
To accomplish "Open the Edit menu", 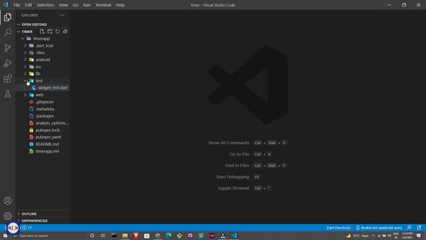I will 28,5.
